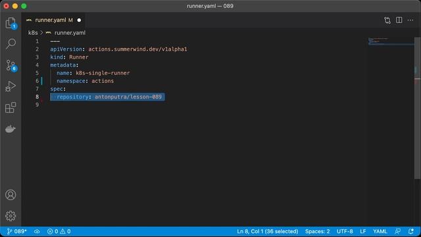Change the UTF-8 file encoding
Viewport: 421px width, 237px height.
coord(345,231)
